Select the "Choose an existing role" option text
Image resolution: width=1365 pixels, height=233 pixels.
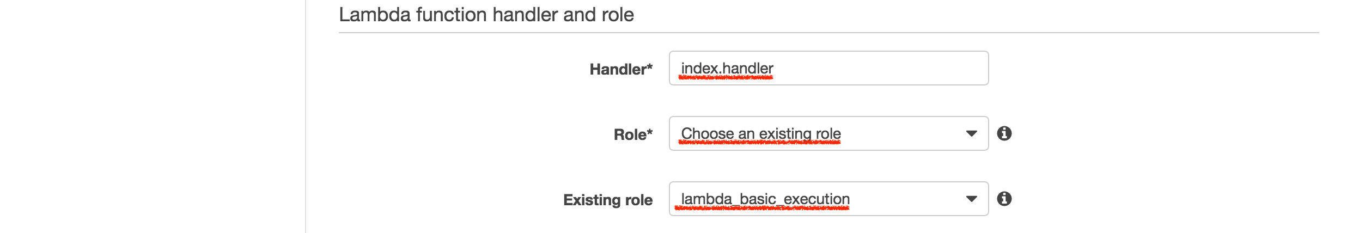tap(760, 133)
